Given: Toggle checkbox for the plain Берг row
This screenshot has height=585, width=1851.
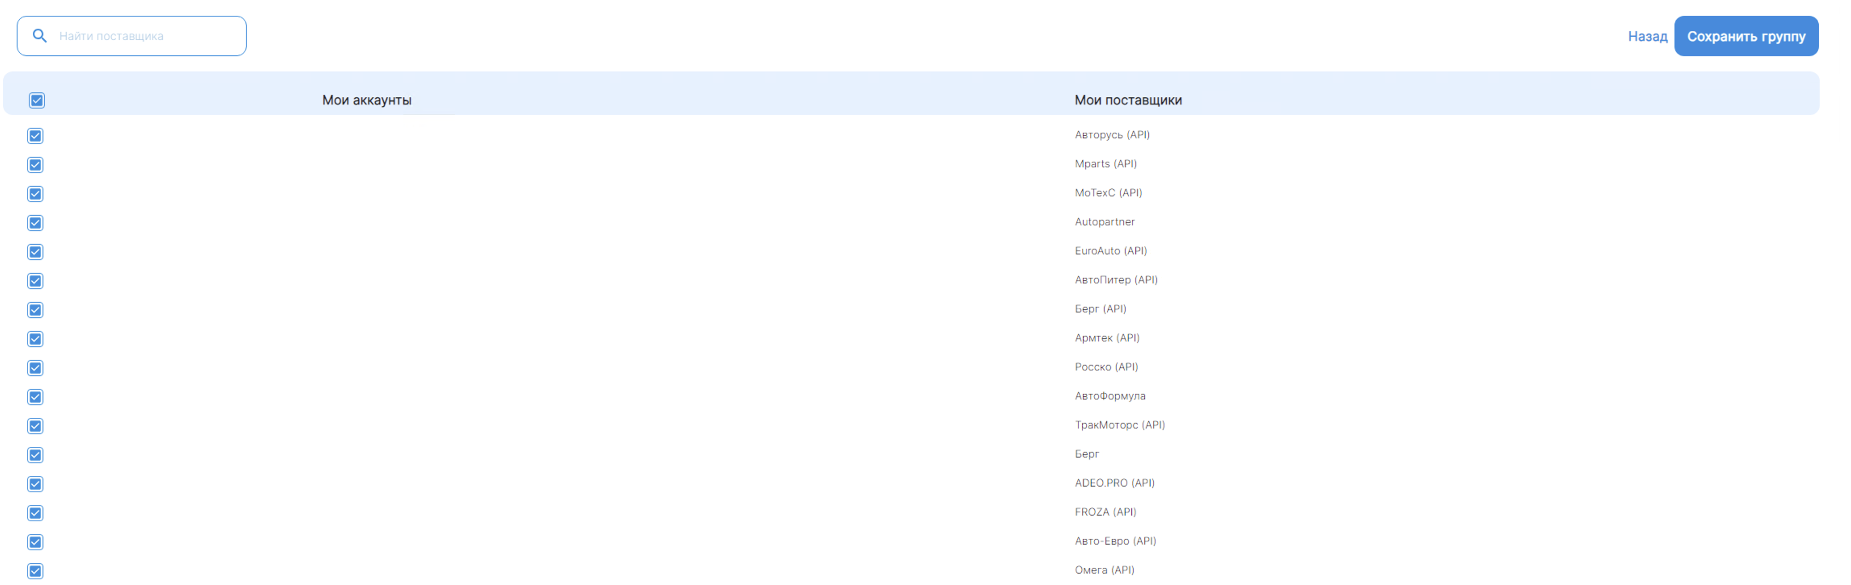Looking at the screenshot, I should tap(35, 455).
